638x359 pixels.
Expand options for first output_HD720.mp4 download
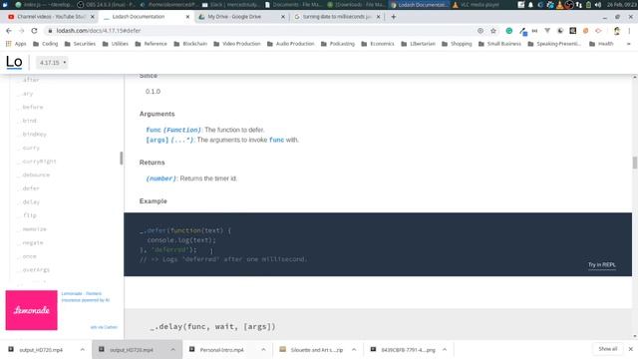pyautogui.click(x=82, y=350)
